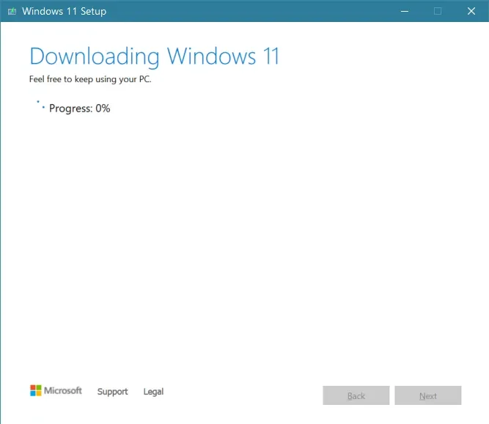Viewport: 489px width, 424px height.
Task: Minimize the Windows 11 Setup window
Action: (404, 11)
